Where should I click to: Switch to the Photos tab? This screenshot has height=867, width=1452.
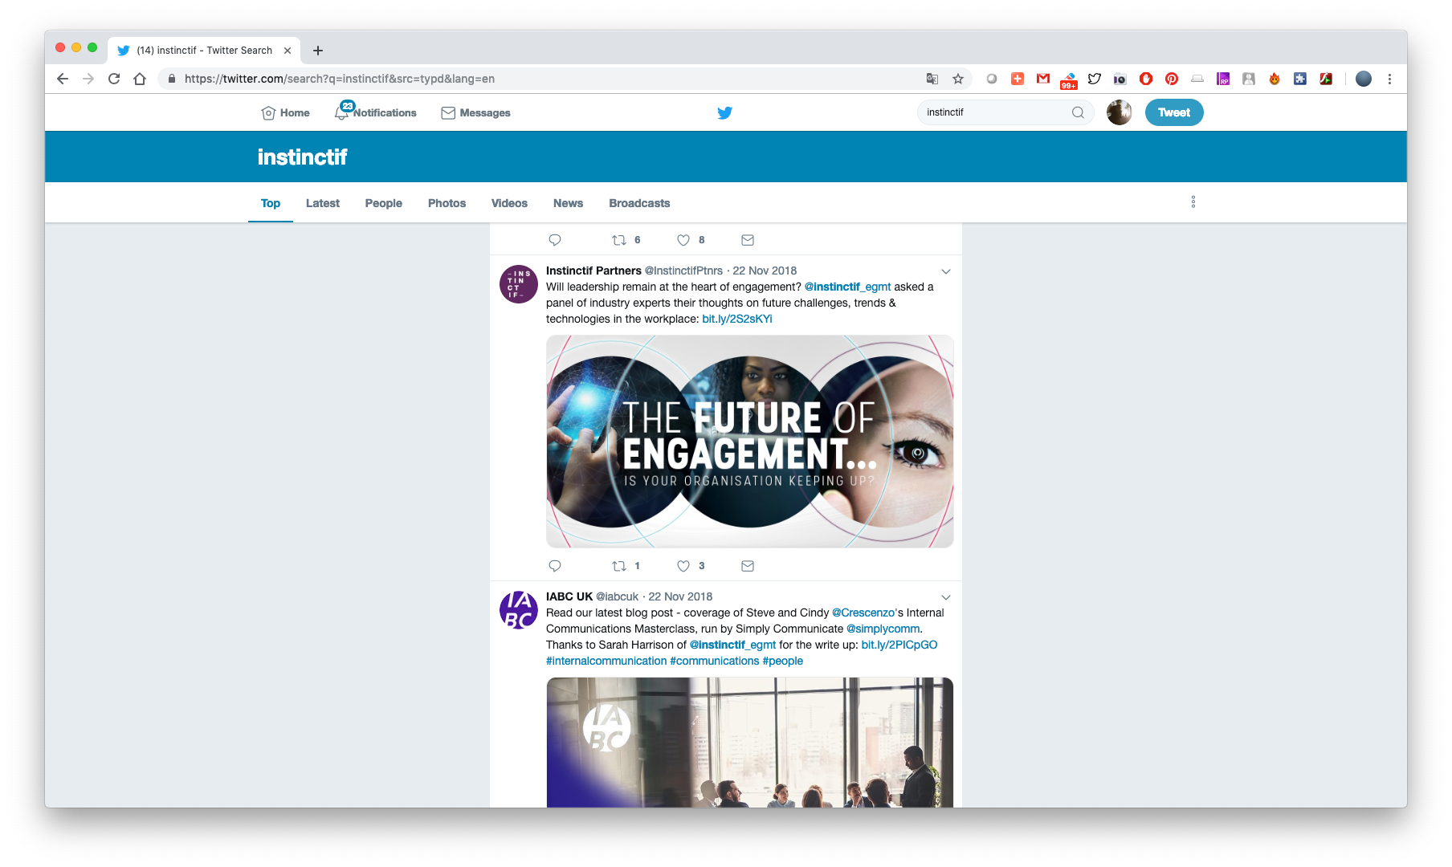(447, 203)
